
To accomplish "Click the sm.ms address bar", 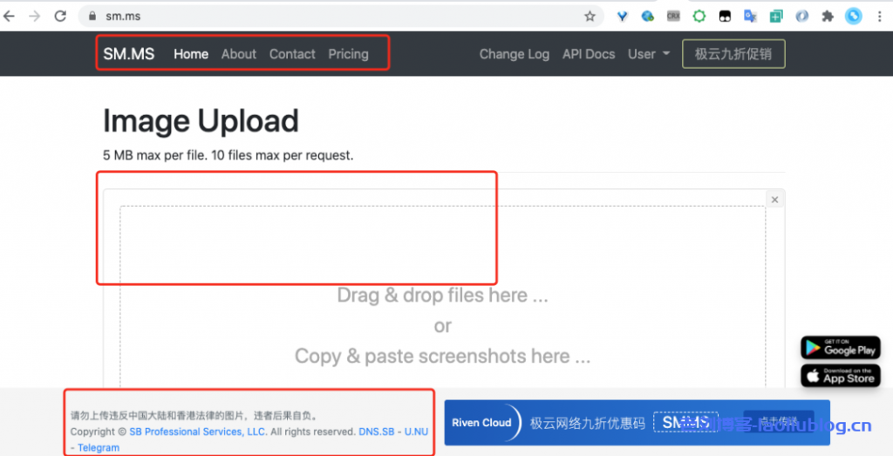I will click(x=342, y=16).
